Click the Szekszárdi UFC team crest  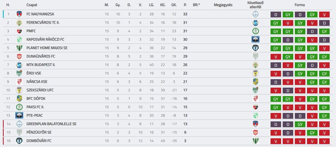coord(19,90)
